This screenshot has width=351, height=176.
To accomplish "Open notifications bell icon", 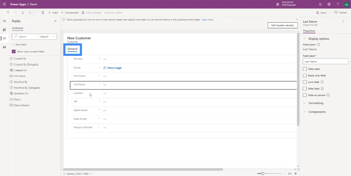I will pos(320,4).
